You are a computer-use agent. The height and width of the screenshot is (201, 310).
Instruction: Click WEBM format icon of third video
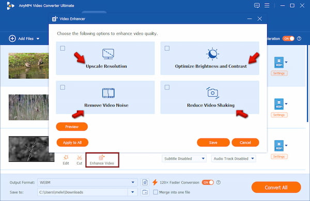279,146
